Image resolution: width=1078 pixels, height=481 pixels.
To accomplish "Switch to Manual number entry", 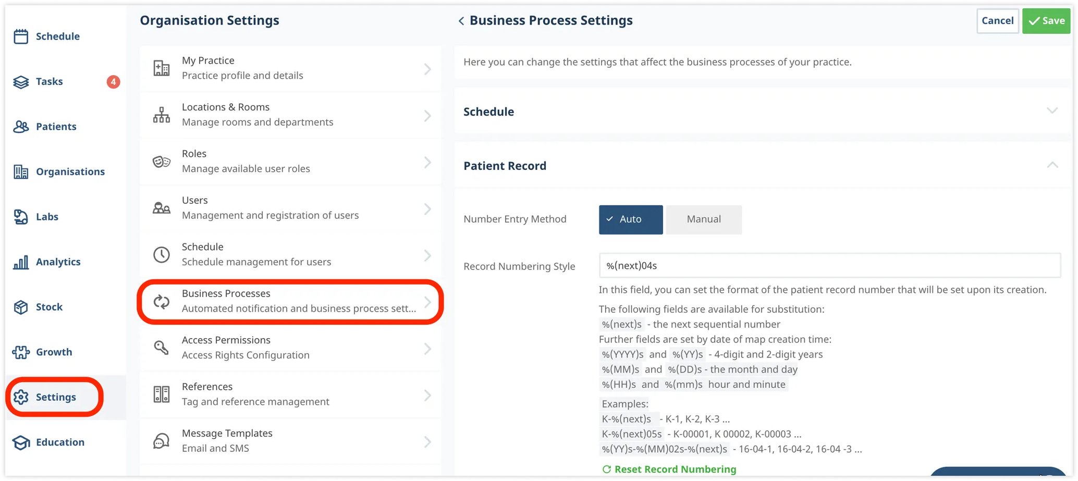I will [703, 219].
